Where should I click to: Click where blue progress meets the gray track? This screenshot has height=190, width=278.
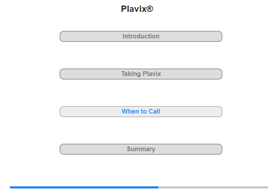point(158,187)
